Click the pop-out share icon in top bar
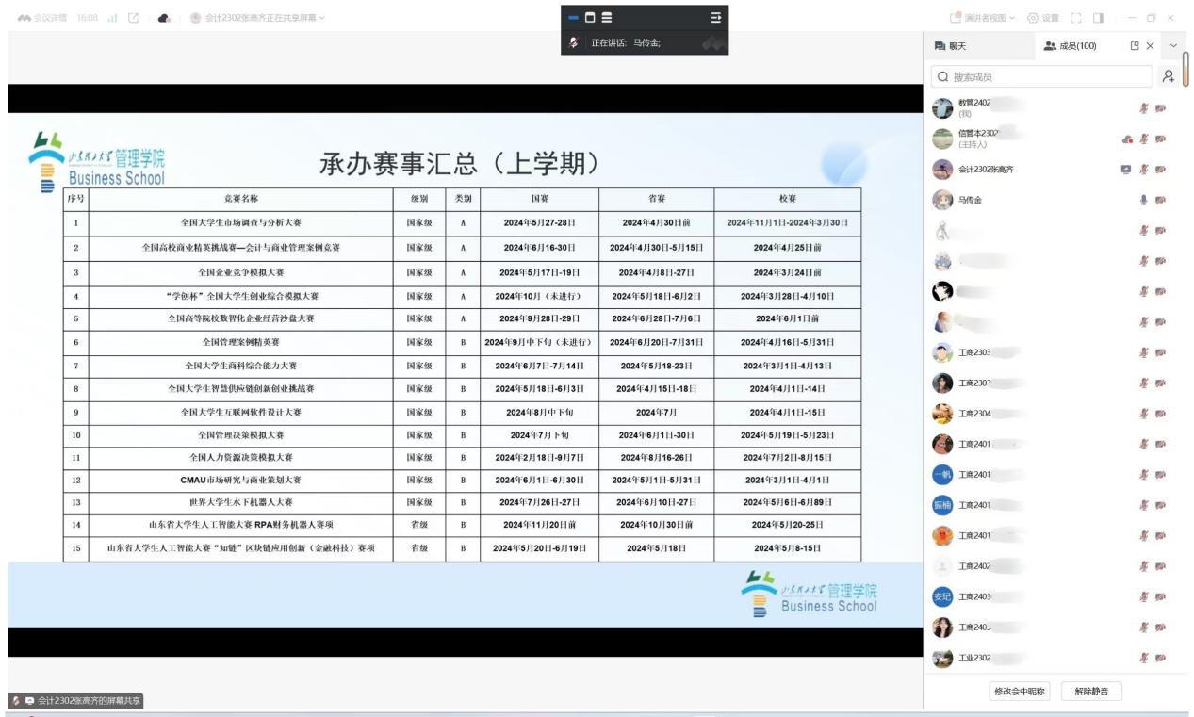 [x=133, y=17]
